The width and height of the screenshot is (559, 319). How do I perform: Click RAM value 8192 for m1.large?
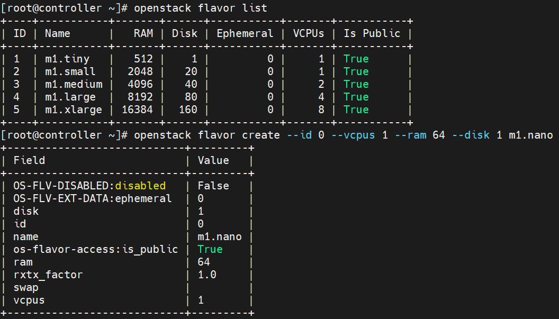[140, 97]
